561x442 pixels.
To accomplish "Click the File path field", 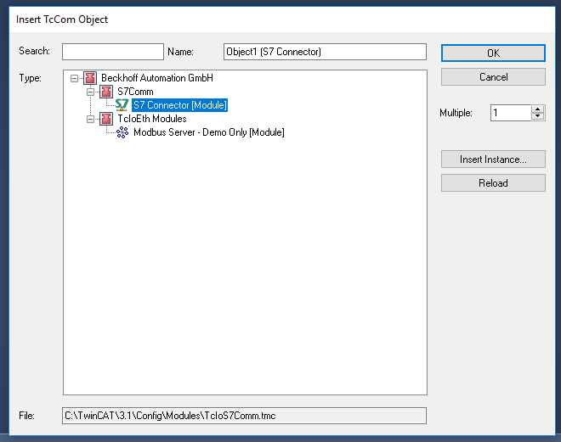I will [x=244, y=416].
